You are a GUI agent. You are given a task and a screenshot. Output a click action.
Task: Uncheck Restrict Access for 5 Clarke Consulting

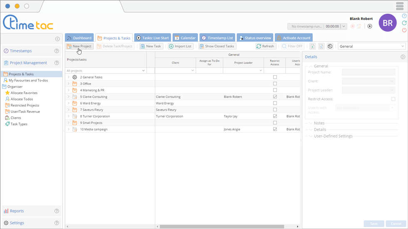tap(275, 96)
